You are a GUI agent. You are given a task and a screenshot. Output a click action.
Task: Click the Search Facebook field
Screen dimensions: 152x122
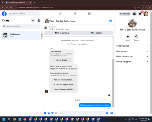tap(24, 14)
